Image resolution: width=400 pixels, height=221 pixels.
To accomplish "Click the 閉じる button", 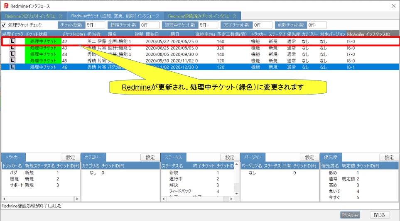I will point(379,215).
